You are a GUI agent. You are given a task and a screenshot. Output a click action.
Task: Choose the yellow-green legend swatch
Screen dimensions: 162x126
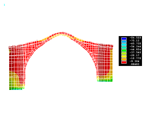(x=124, y=53)
